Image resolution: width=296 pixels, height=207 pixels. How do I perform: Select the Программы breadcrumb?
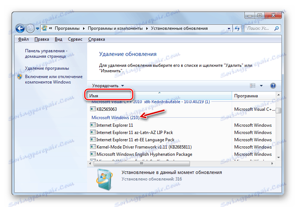coord(67,28)
